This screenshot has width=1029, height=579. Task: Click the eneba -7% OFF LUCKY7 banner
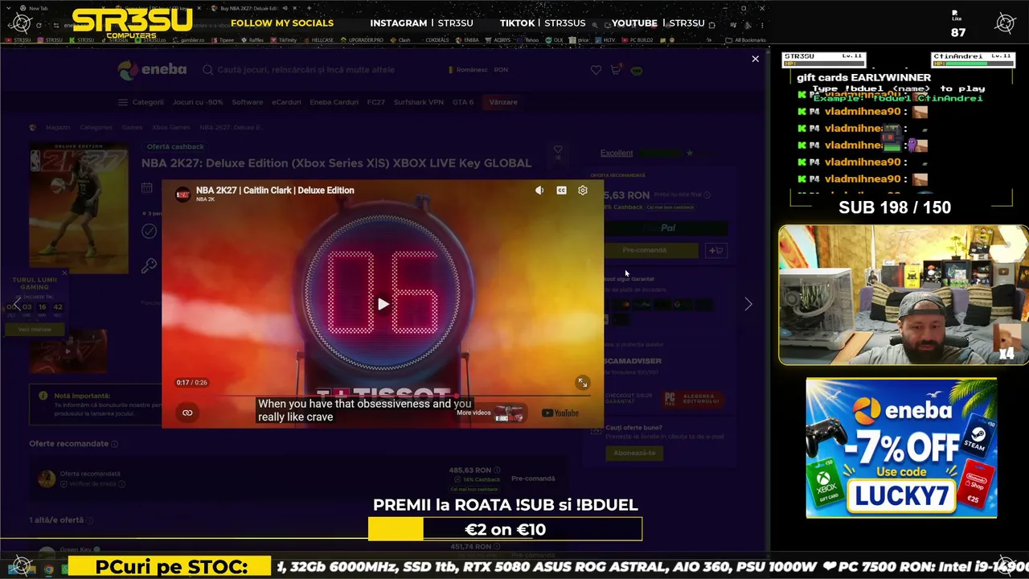[901, 448]
